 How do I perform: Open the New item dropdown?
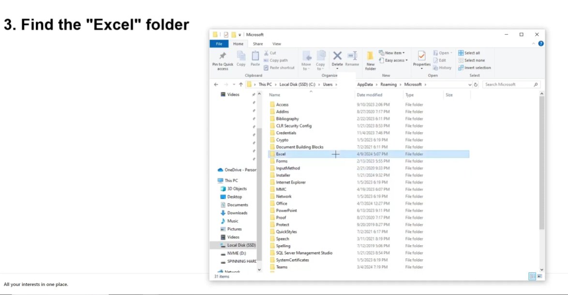(x=392, y=52)
